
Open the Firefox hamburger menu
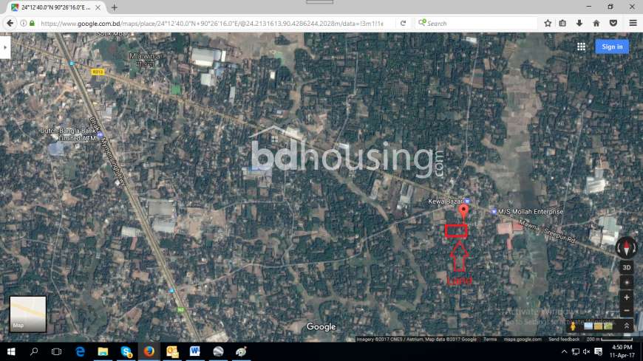pos(633,24)
